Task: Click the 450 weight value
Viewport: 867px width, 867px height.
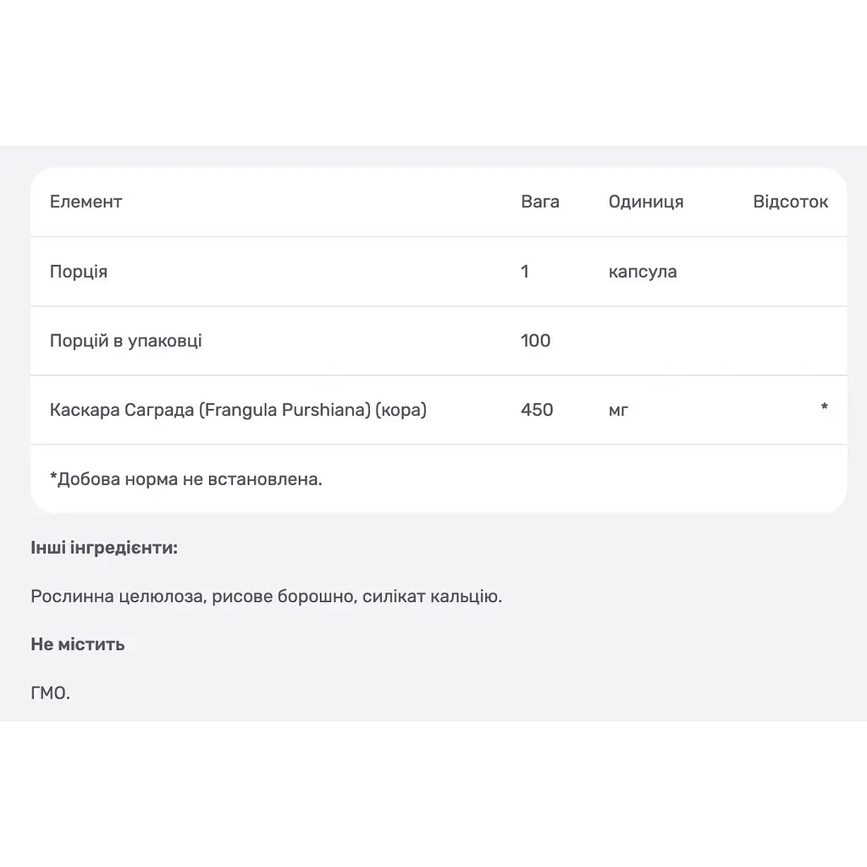Action: click(537, 410)
